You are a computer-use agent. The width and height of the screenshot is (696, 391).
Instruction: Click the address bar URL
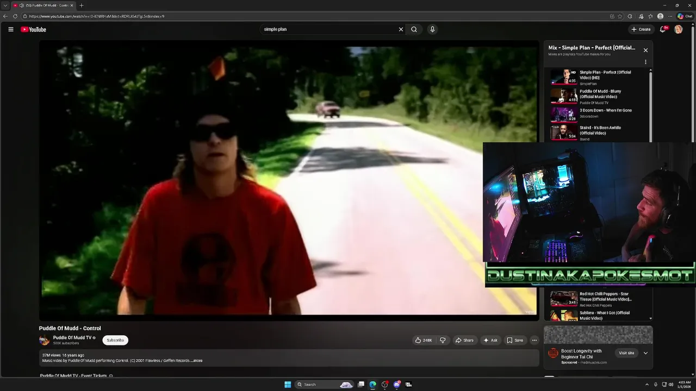pos(97,16)
